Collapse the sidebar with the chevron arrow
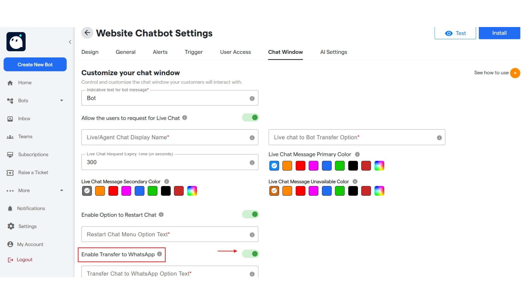525x304 pixels. click(70, 42)
